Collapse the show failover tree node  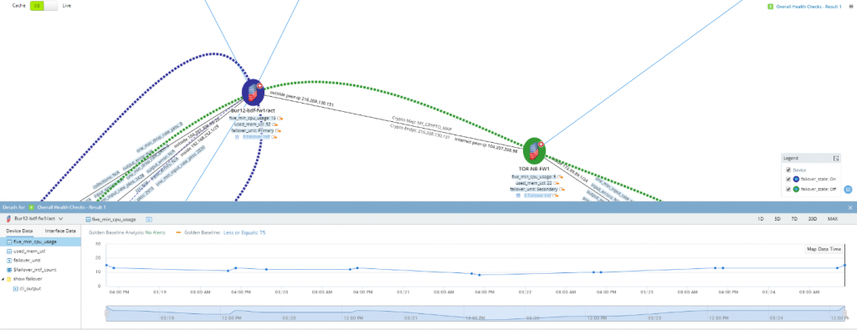(x=3, y=279)
